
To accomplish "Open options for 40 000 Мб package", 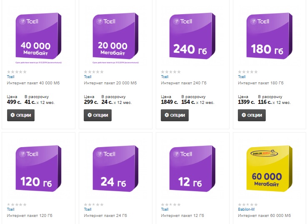I will (21, 115).
